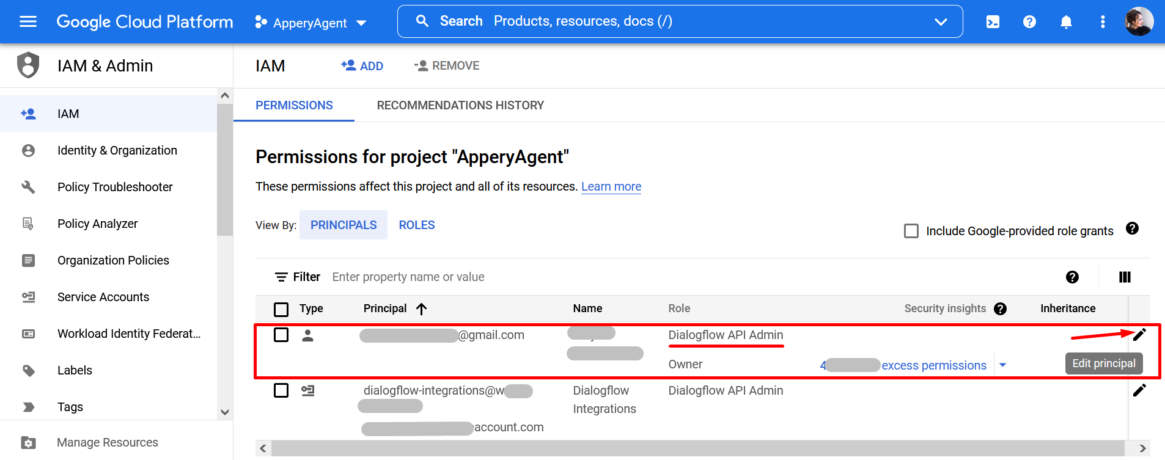Open the hamburger navigation menu
This screenshot has width=1165, height=460.
click(28, 22)
